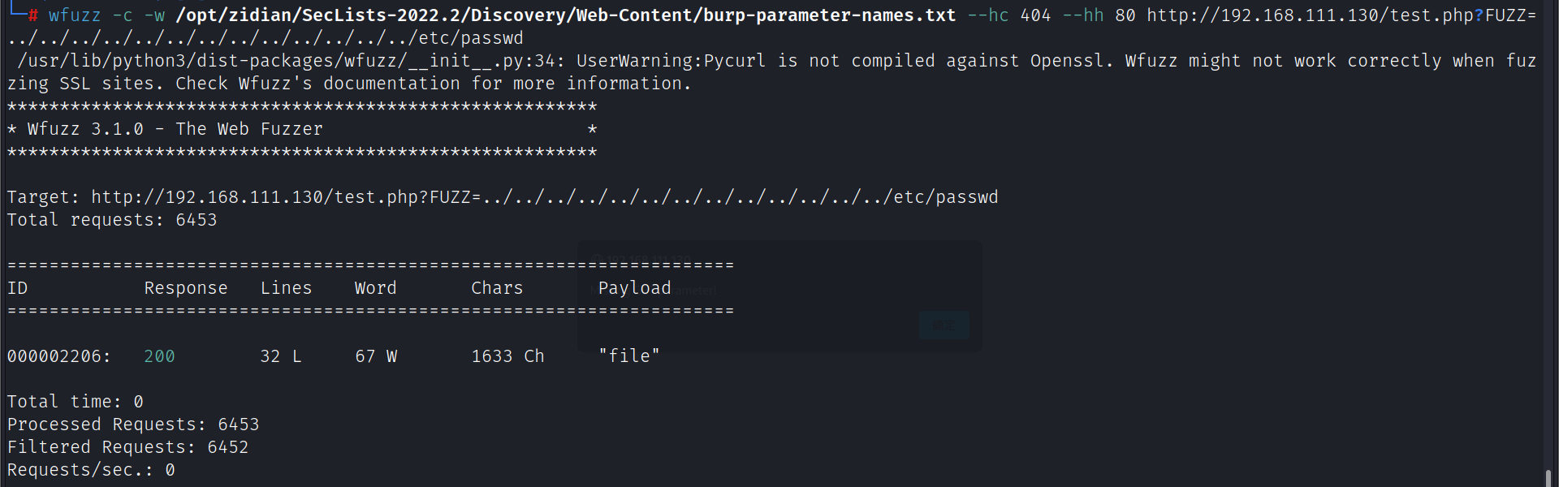Click the Response column header

[185, 288]
